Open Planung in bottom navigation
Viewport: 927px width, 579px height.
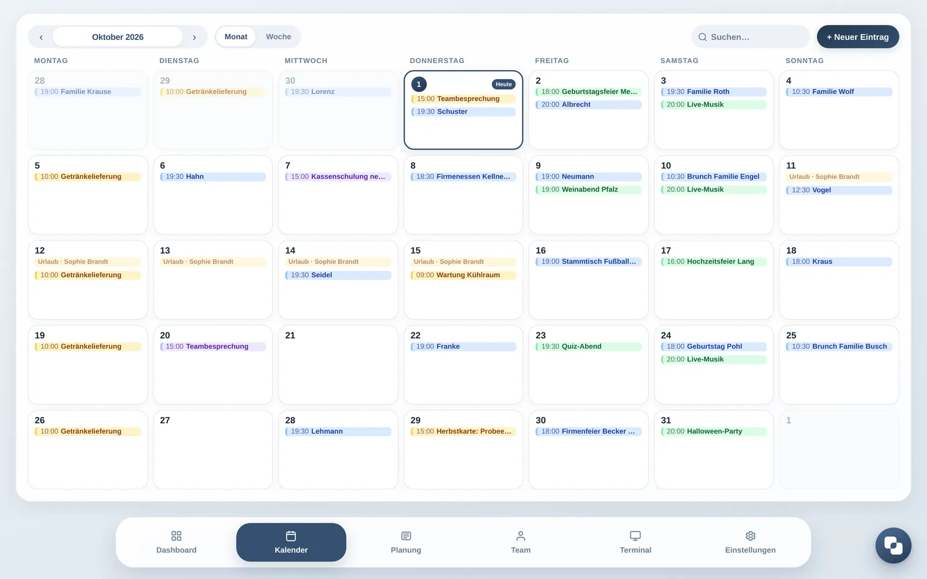(x=406, y=543)
